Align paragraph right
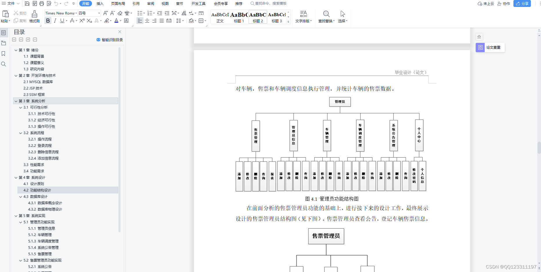The image size is (541, 272). pos(154,21)
